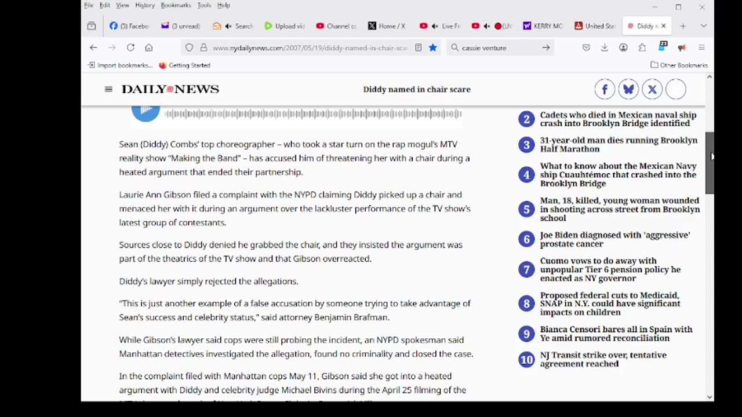Unmute the Search tab's audio icon
Viewport: 742px width, 417px height.
pyautogui.click(x=228, y=26)
